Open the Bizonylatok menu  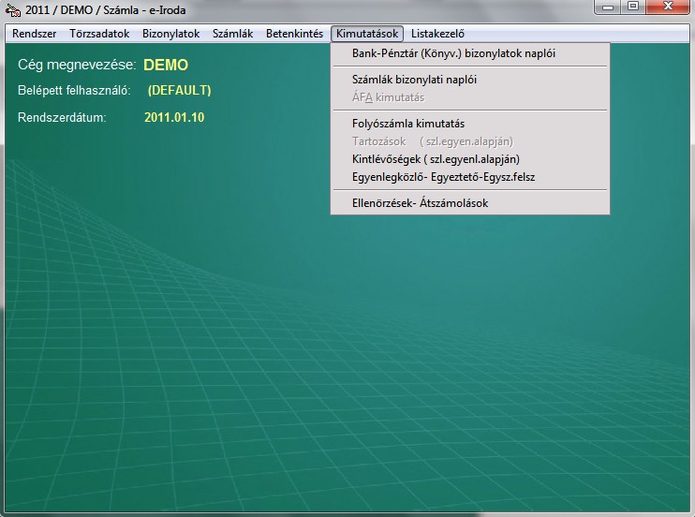pos(171,34)
